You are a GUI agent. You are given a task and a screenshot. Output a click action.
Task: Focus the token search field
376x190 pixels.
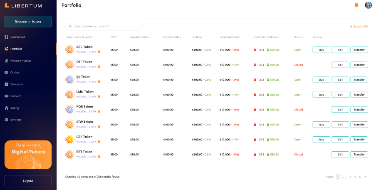pyautogui.click(x=104, y=26)
